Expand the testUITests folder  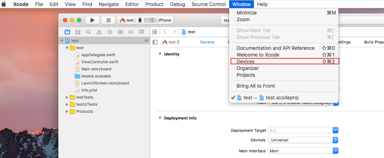coord(67,104)
